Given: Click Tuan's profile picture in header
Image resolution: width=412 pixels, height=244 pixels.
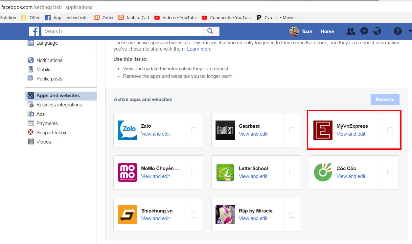Looking at the screenshot, I should [294, 31].
